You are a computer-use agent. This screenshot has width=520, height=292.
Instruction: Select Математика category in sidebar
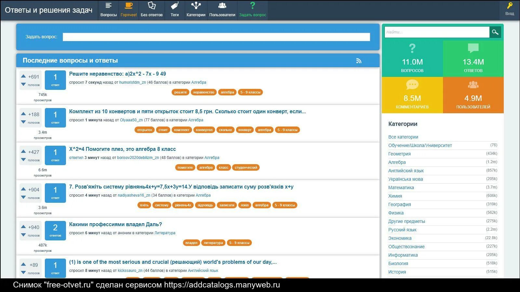401,188
